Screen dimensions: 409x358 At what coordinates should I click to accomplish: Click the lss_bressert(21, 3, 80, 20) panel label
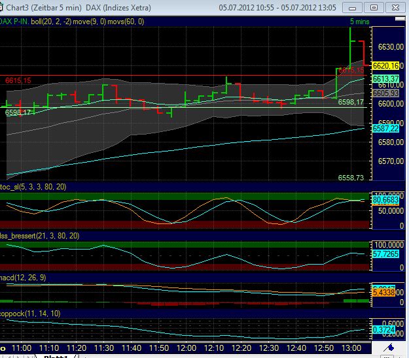40,236
